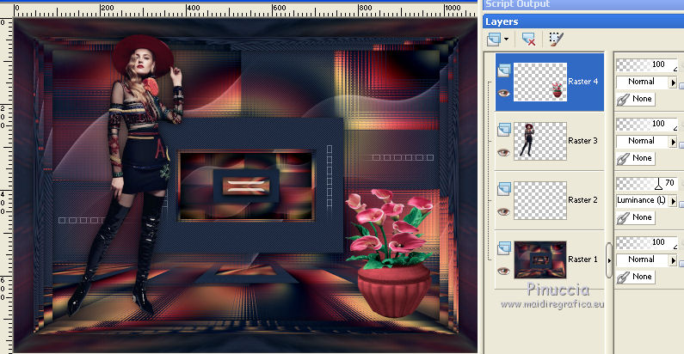Click the Layers panel title bar

pyautogui.click(x=583, y=21)
